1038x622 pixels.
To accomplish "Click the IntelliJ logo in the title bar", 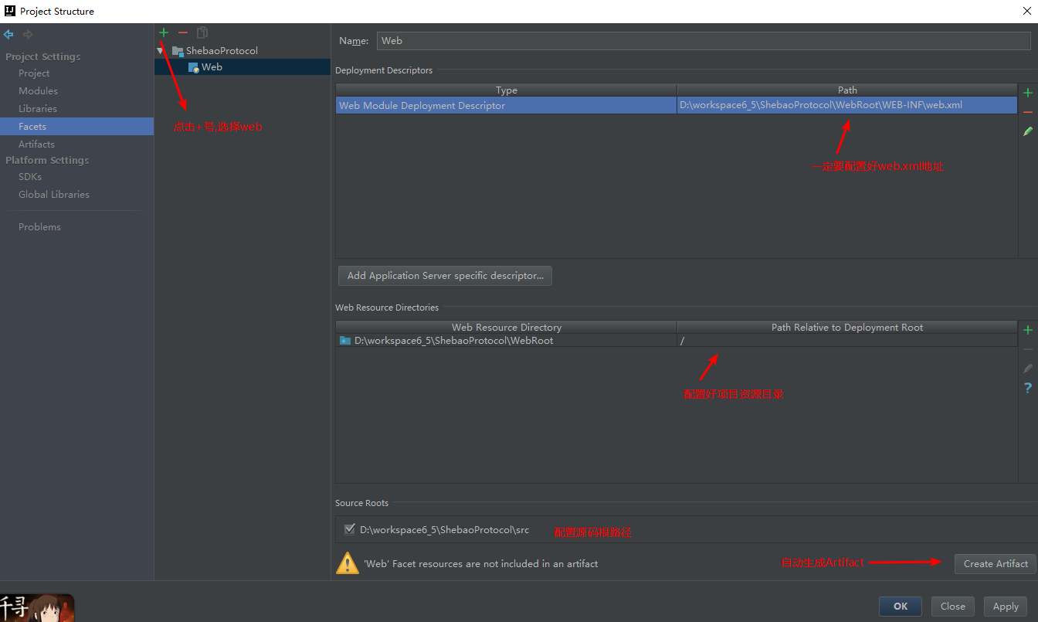I will coord(10,11).
